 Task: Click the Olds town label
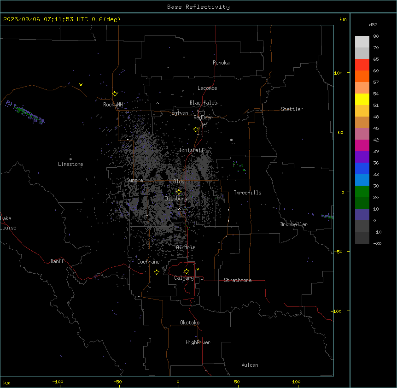(179, 182)
